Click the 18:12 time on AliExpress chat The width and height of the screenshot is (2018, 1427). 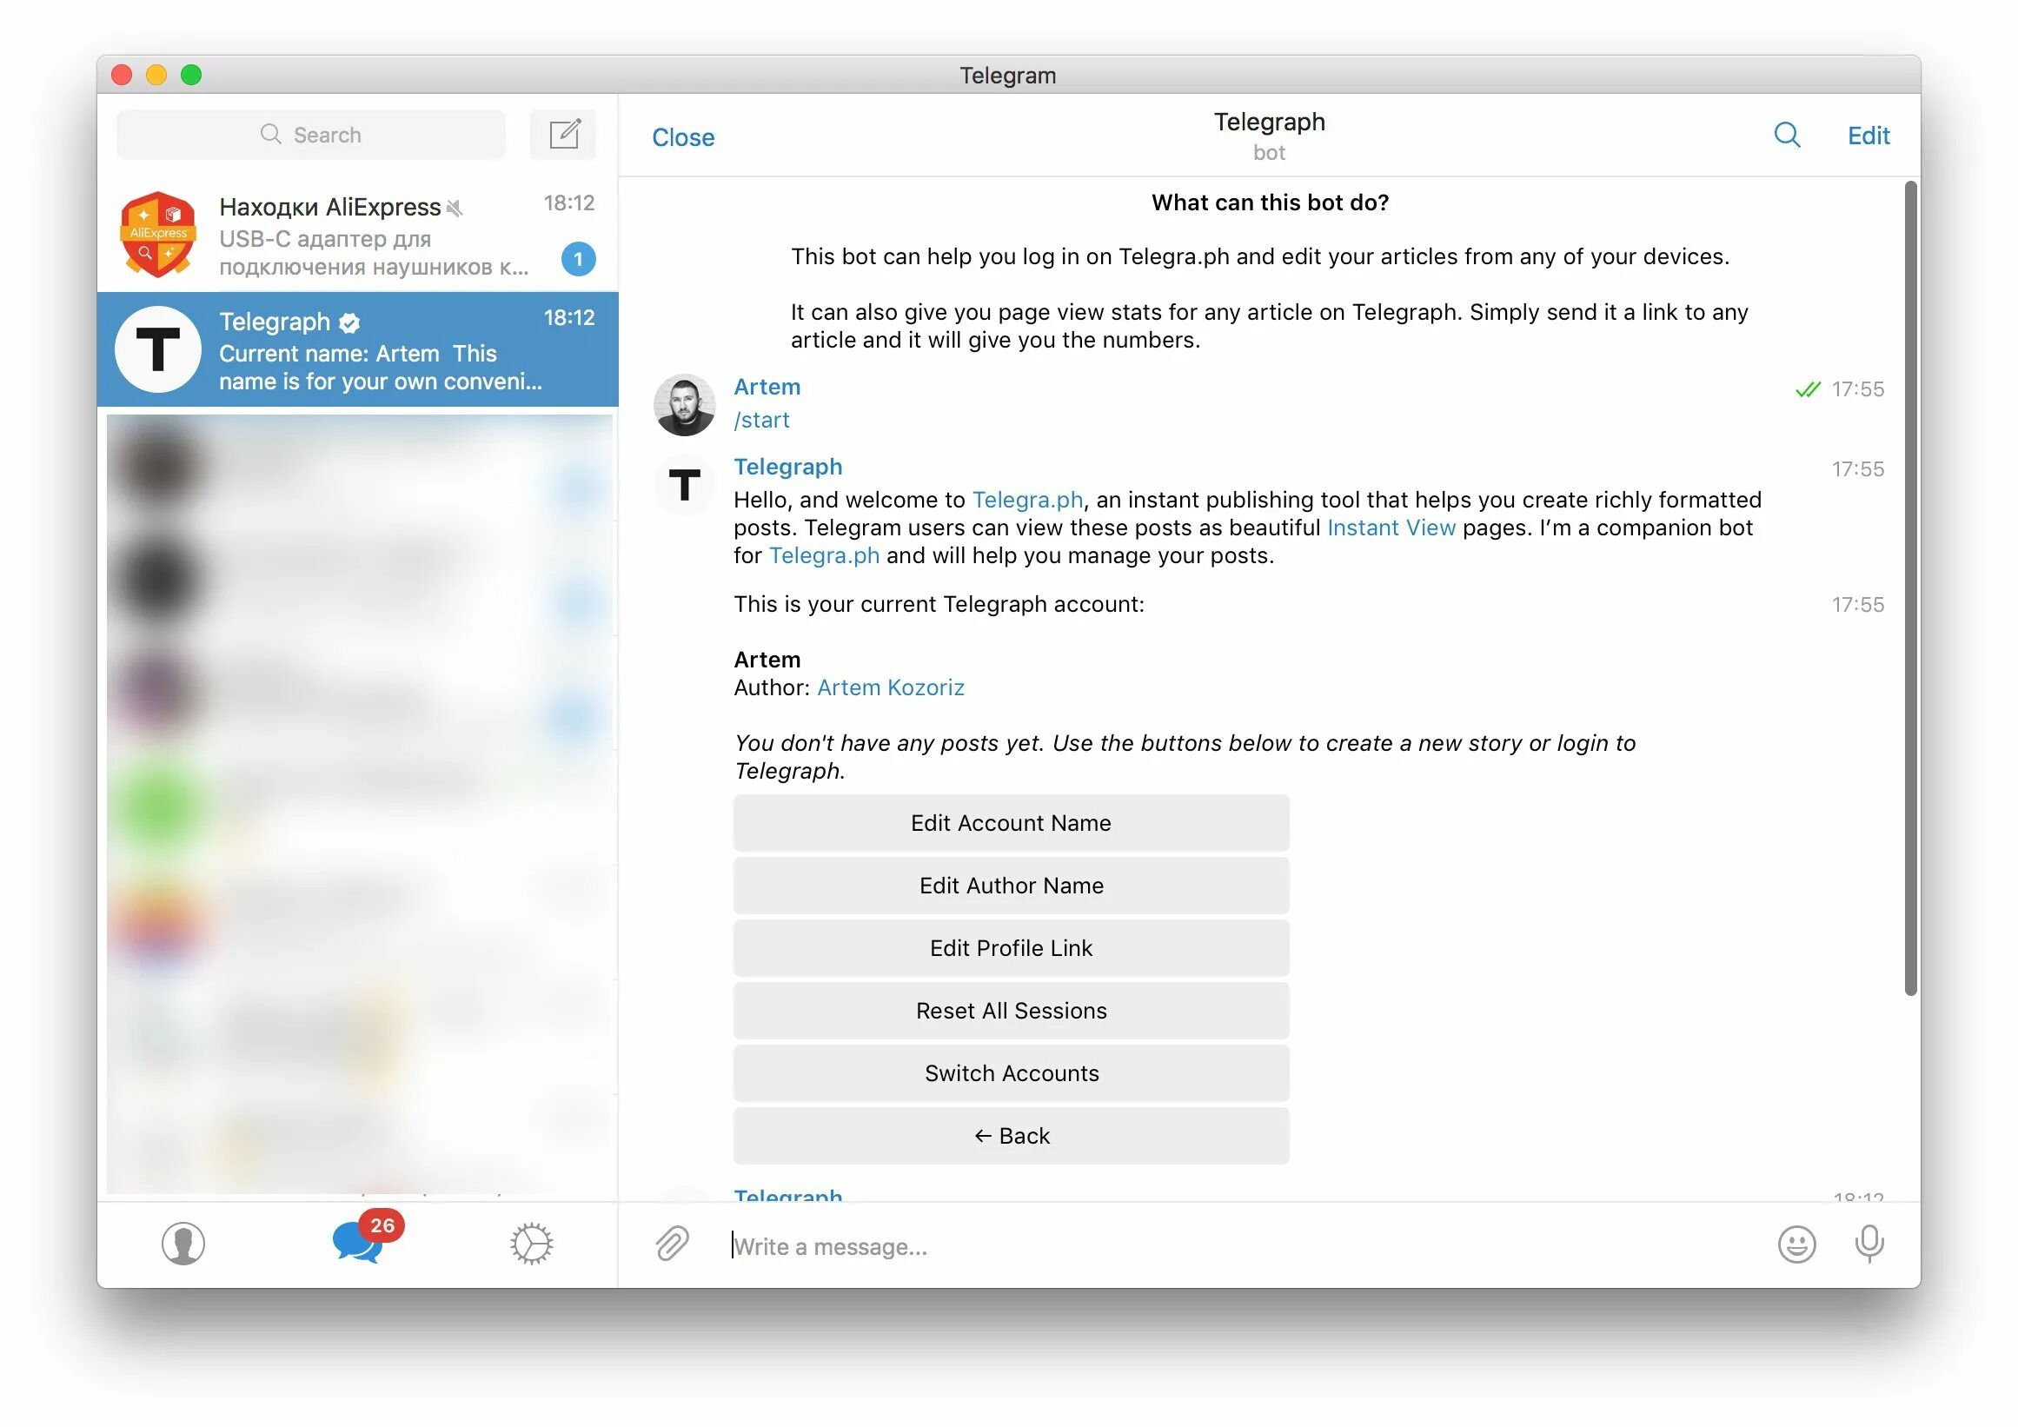coord(568,203)
